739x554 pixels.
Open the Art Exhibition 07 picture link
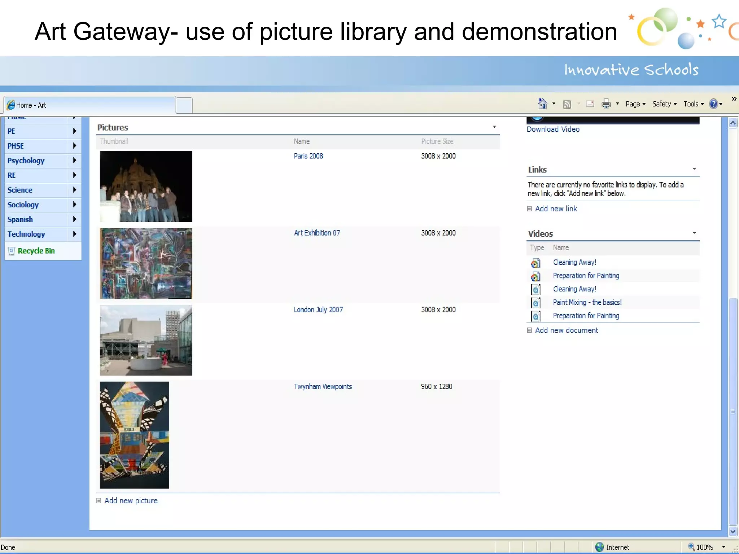click(317, 233)
